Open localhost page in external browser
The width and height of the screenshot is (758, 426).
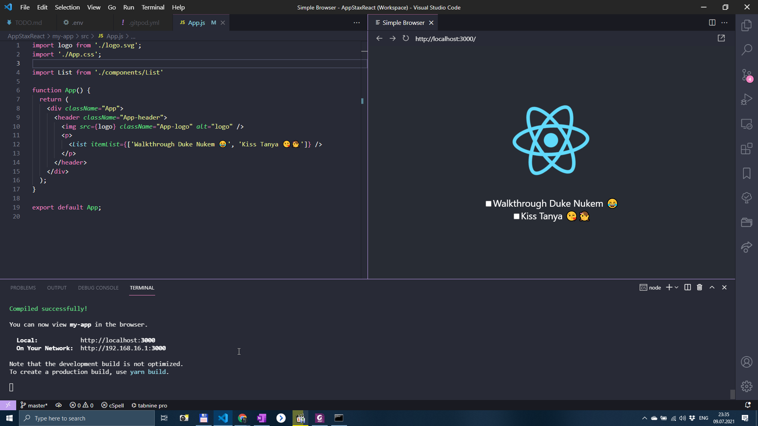pos(721,38)
